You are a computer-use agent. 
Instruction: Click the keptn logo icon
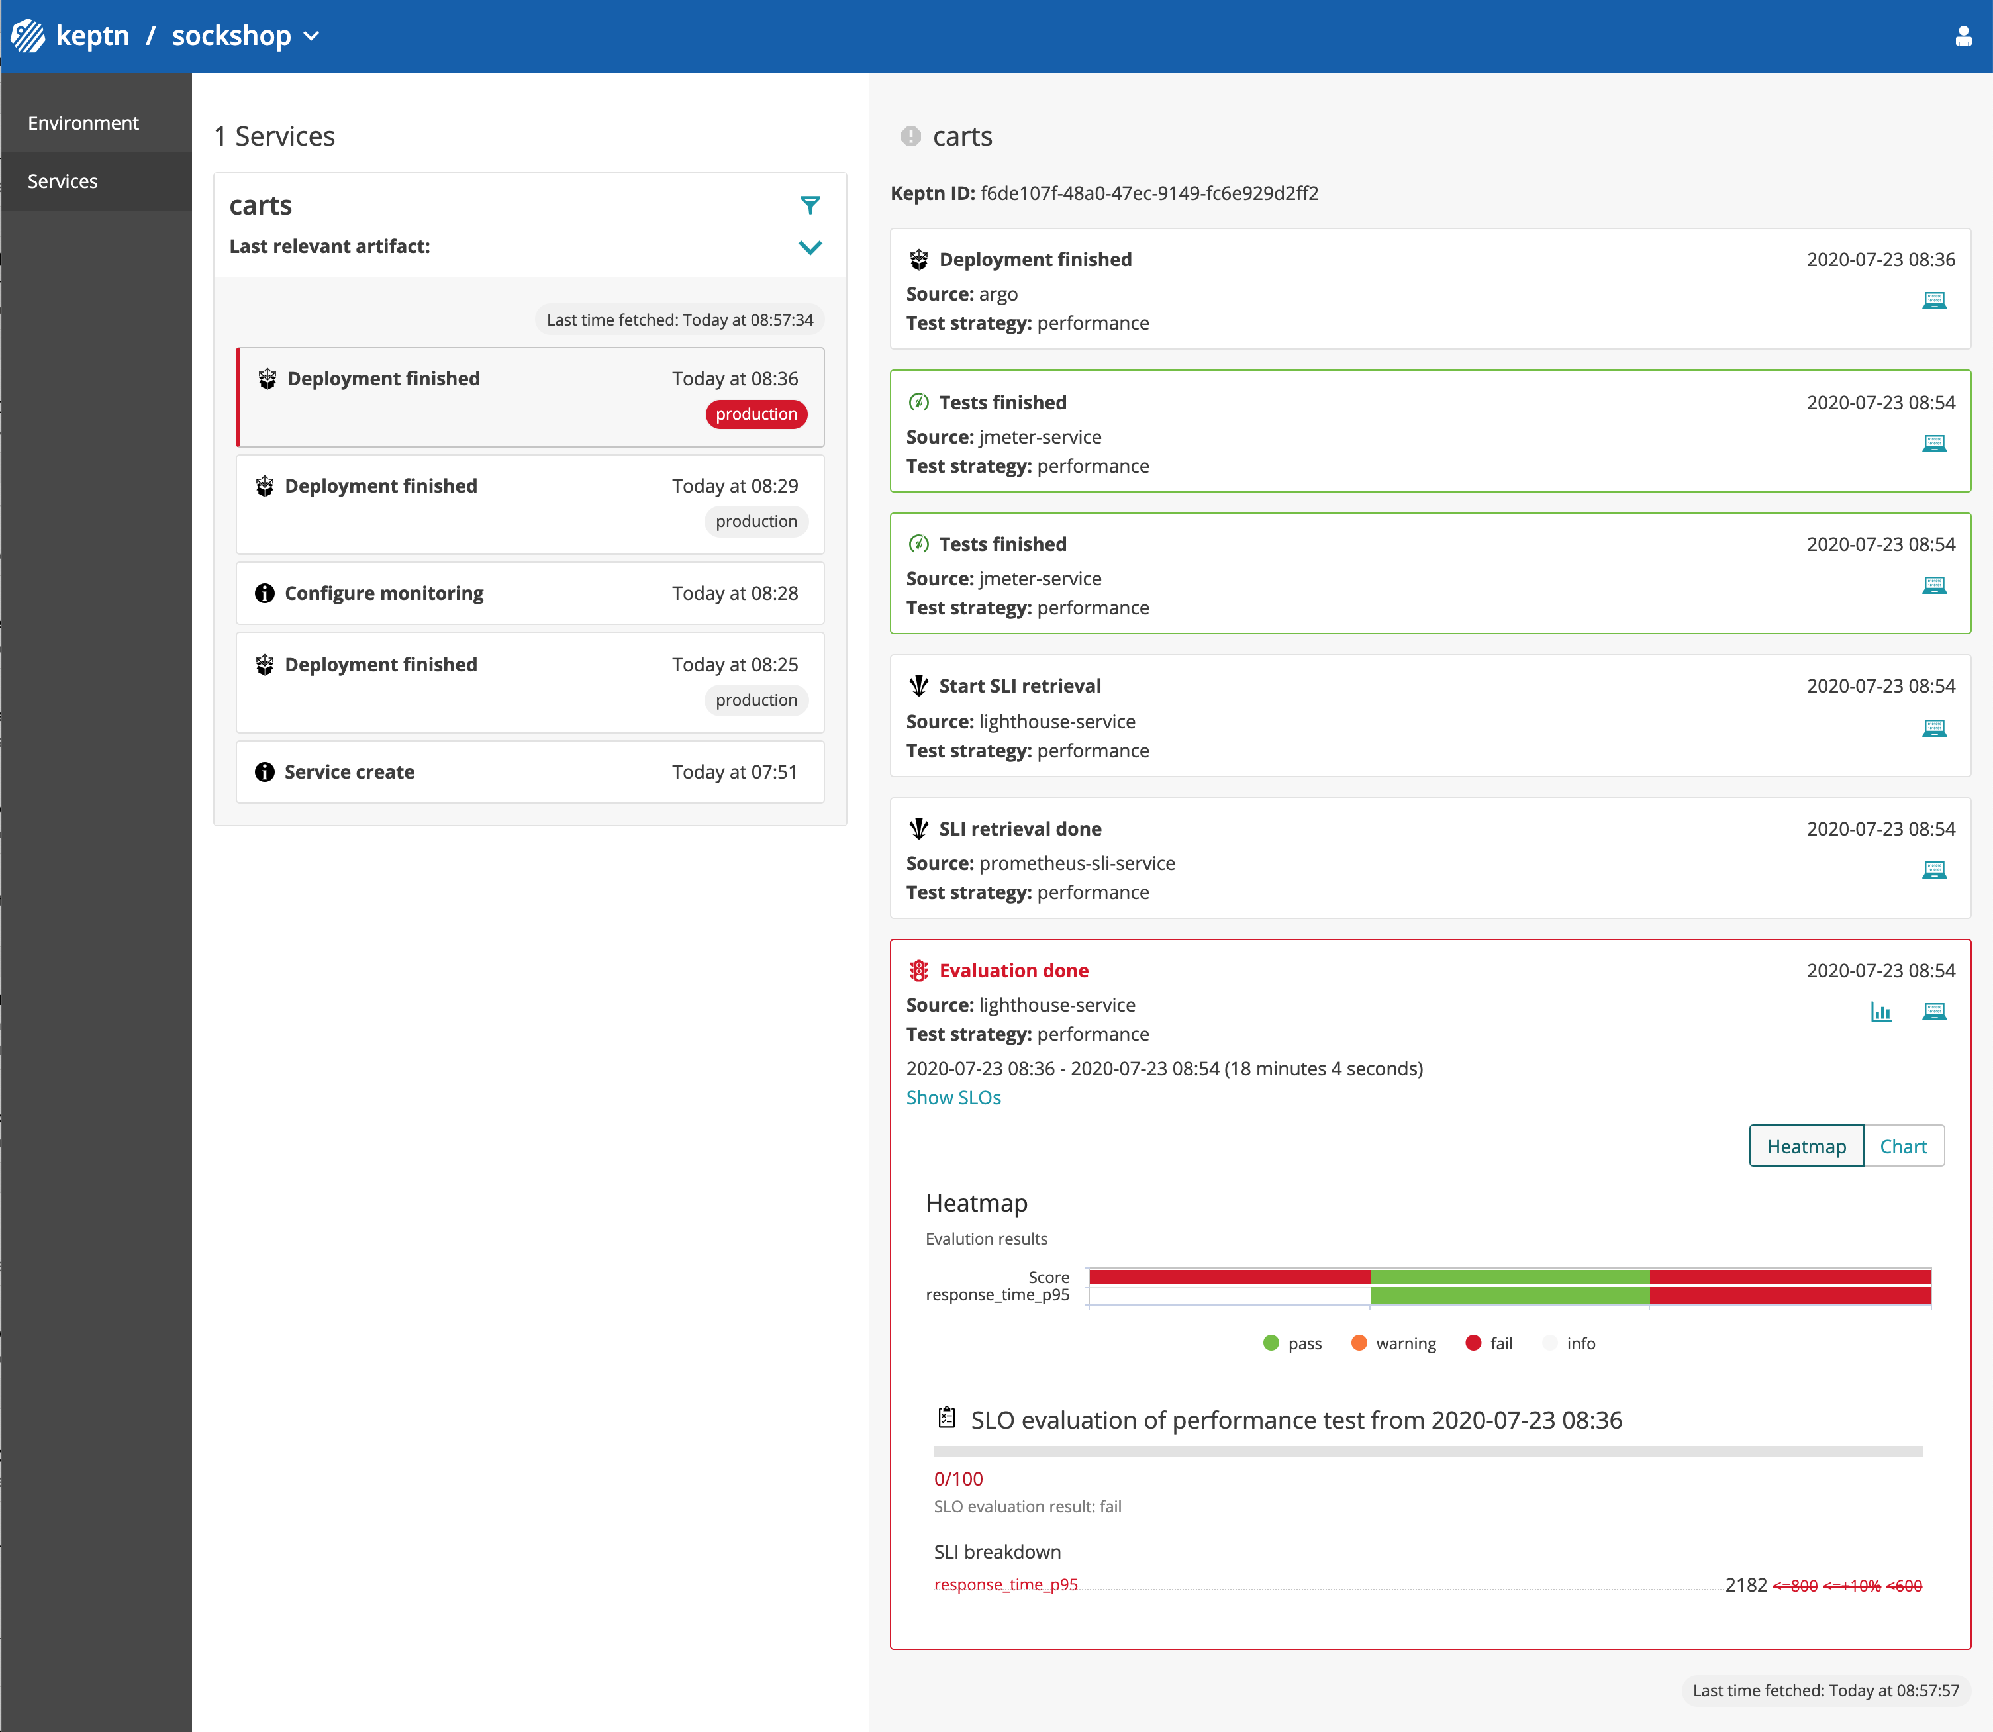[28, 36]
